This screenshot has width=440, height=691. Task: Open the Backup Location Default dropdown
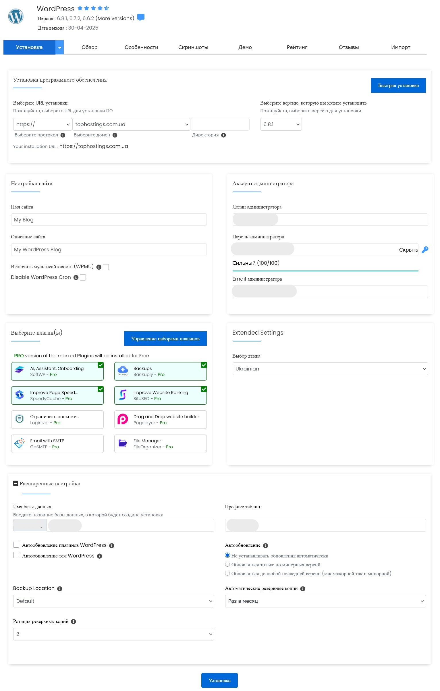click(113, 601)
